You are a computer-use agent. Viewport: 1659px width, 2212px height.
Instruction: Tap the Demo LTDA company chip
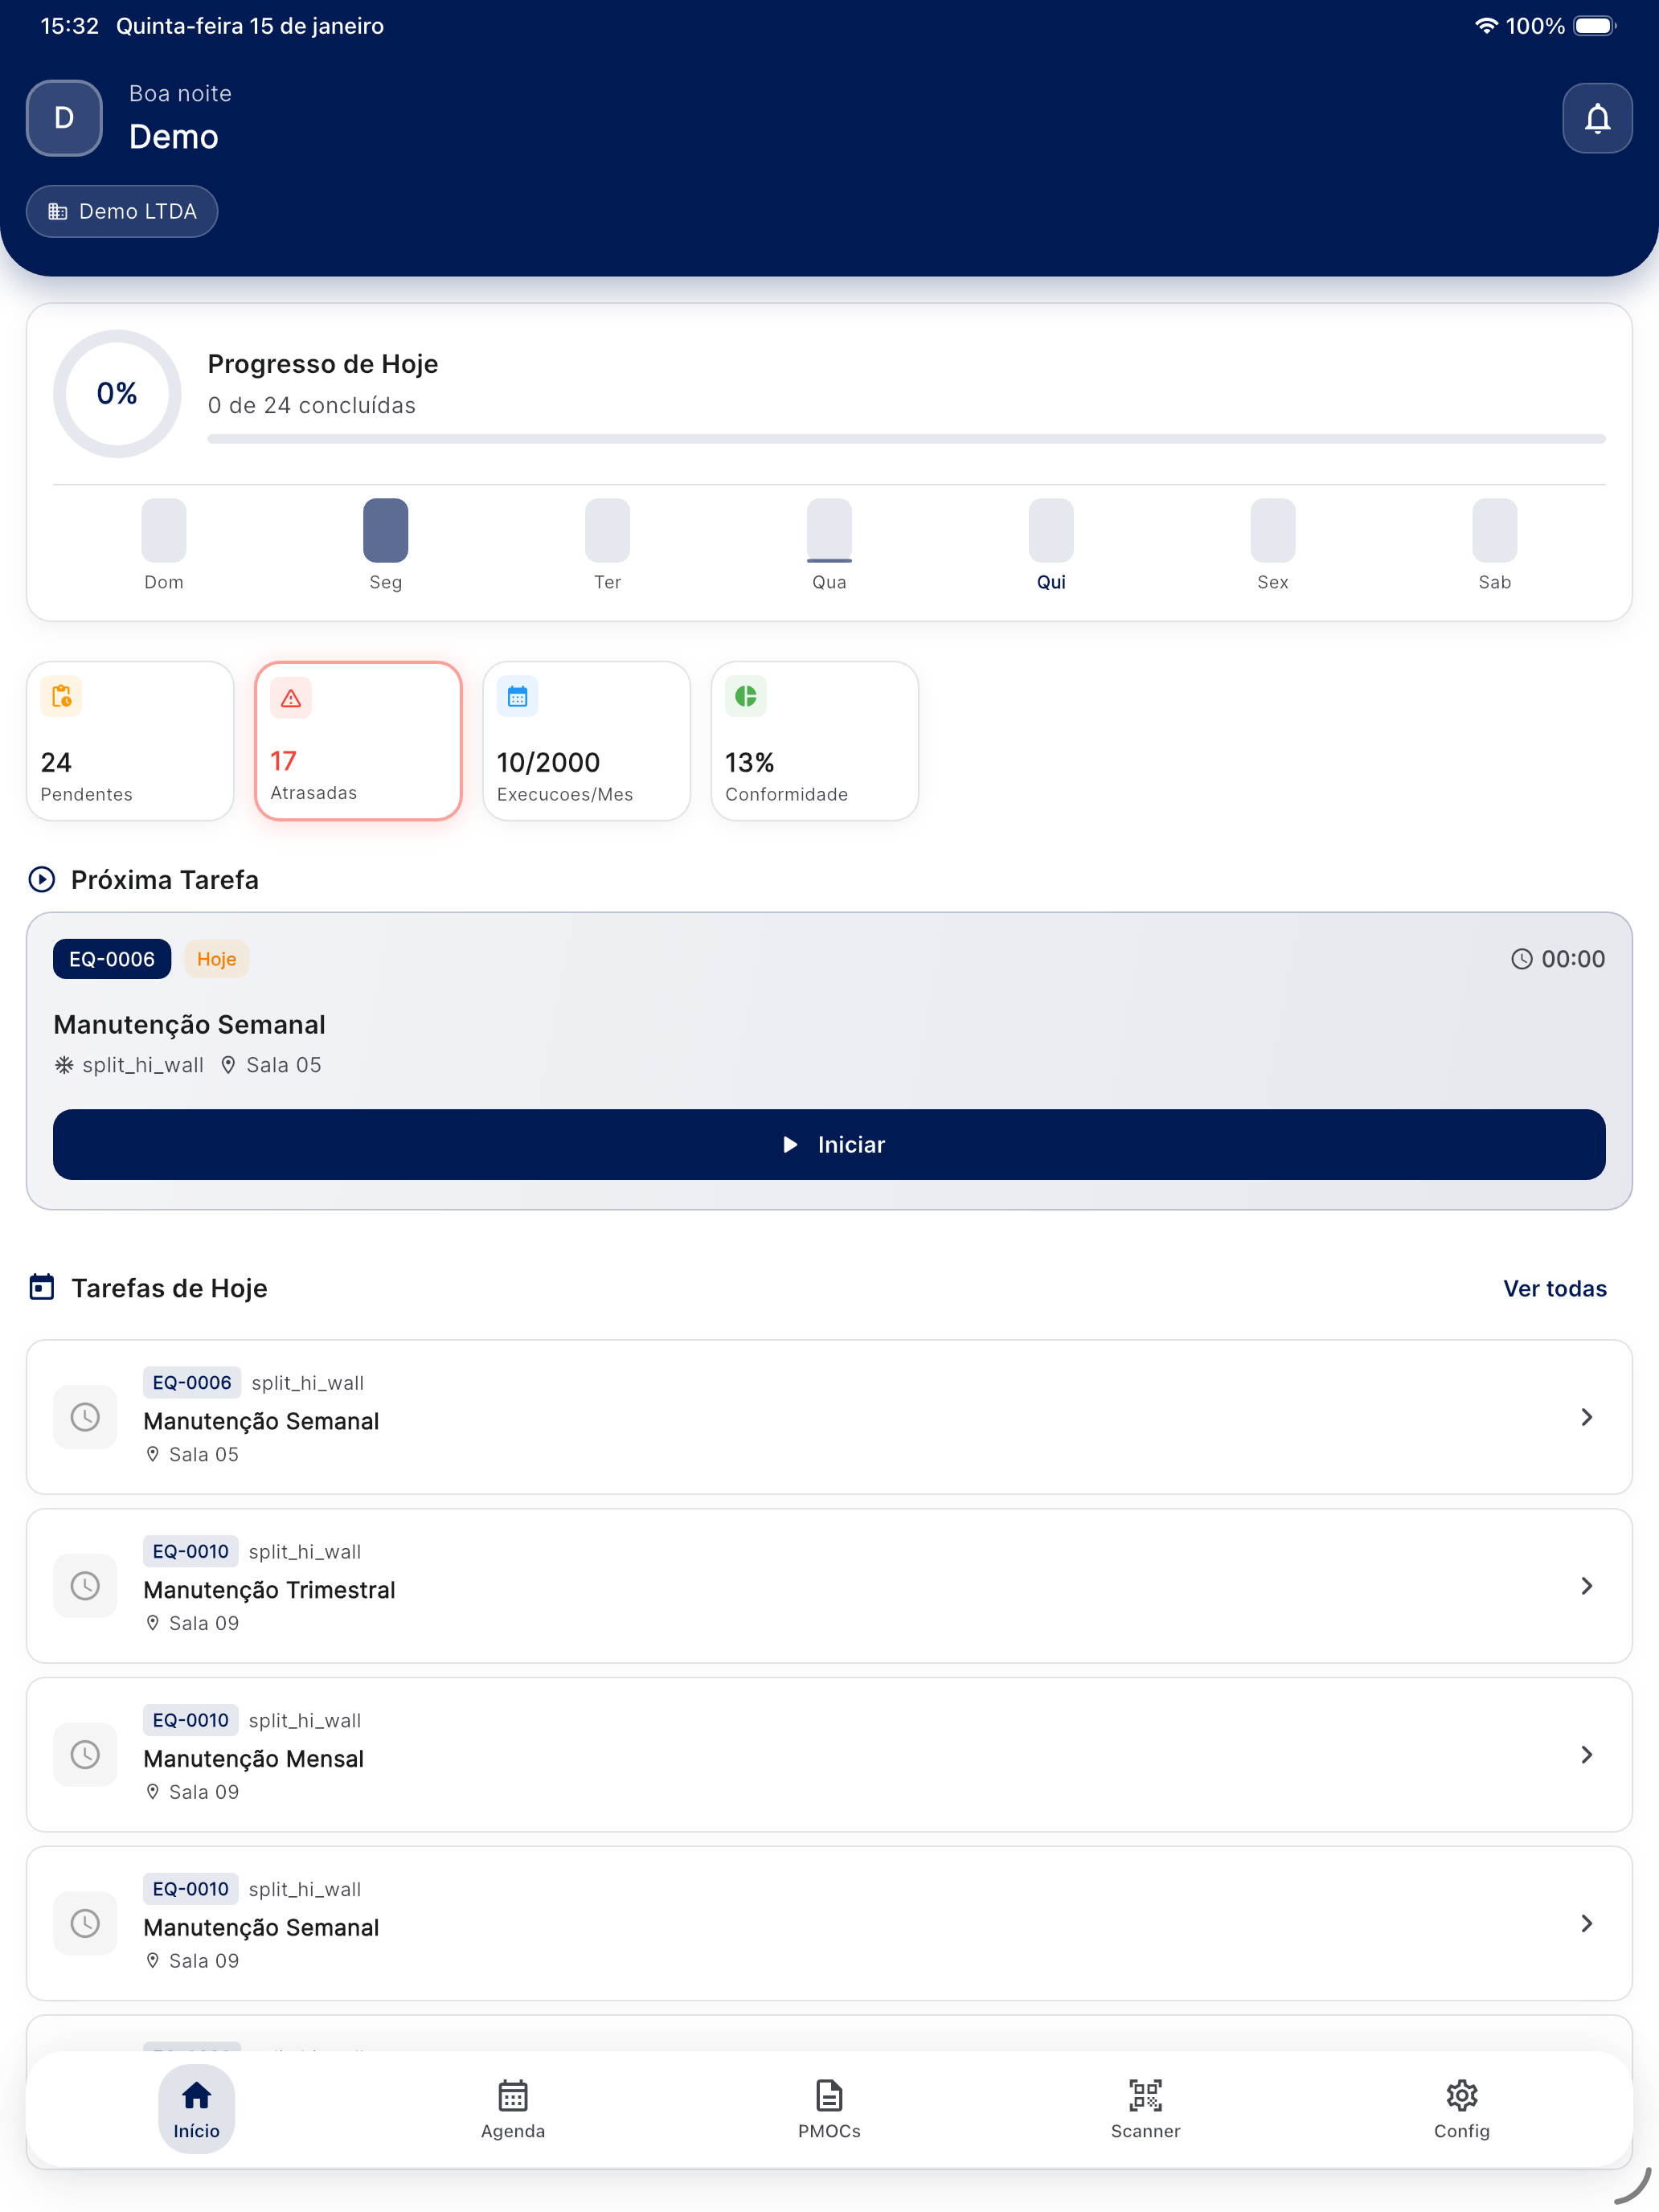point(122,211)
